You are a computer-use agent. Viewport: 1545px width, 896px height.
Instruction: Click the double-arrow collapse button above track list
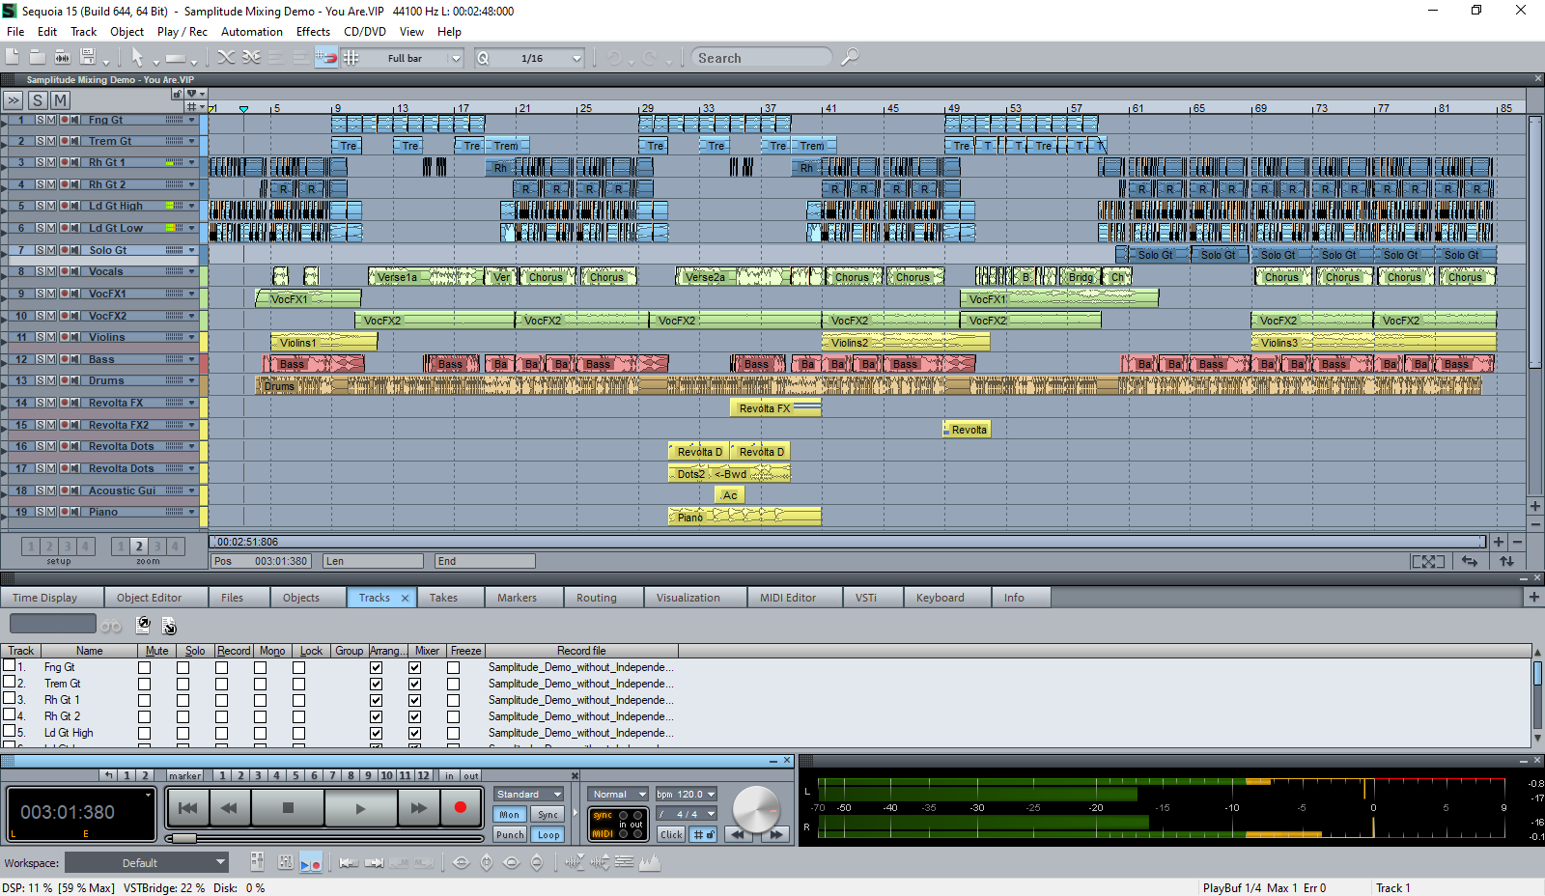13,100
